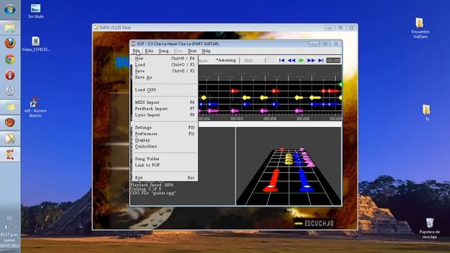The height and width of the screenshot is (253, 450).
Task: Open the file explorer taskbar icon
Action: coord(10,28)
